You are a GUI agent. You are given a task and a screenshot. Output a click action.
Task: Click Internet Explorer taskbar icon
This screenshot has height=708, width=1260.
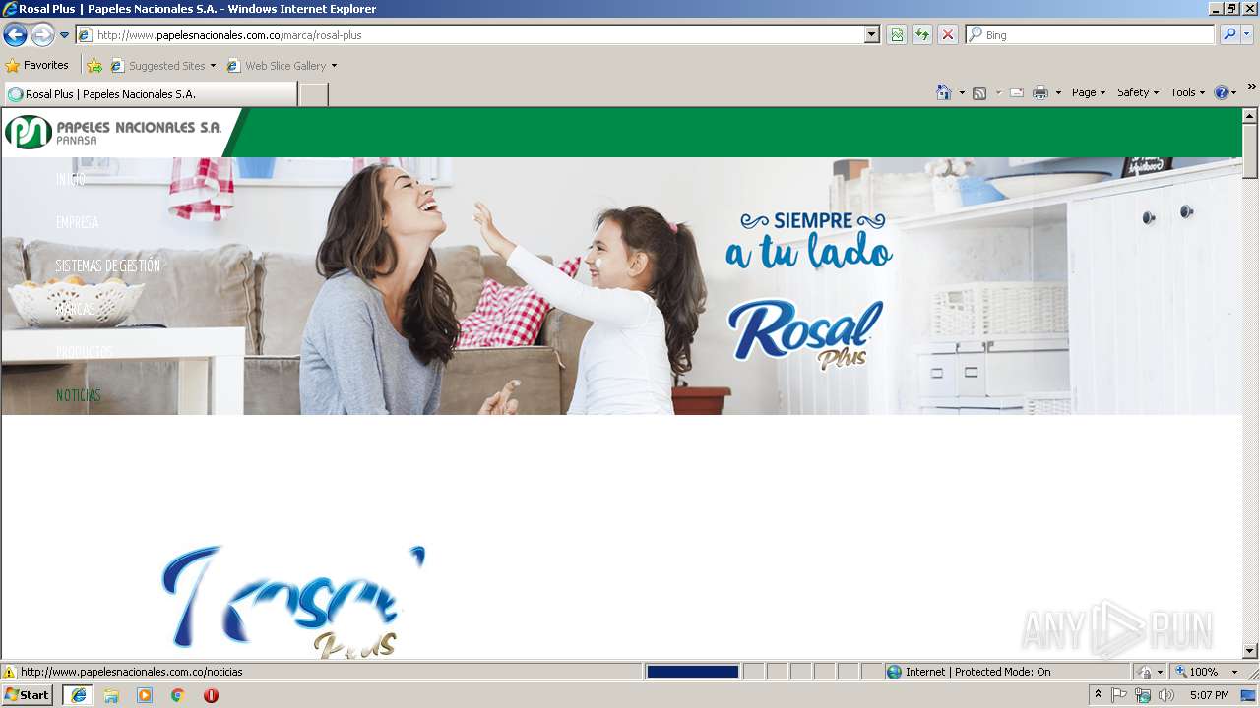78,695
